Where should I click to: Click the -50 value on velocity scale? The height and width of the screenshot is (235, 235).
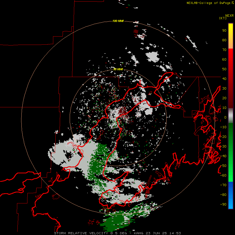point(223,166)
